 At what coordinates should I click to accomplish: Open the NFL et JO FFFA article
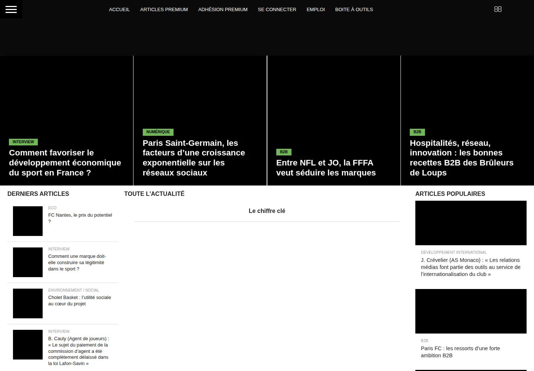326,168
